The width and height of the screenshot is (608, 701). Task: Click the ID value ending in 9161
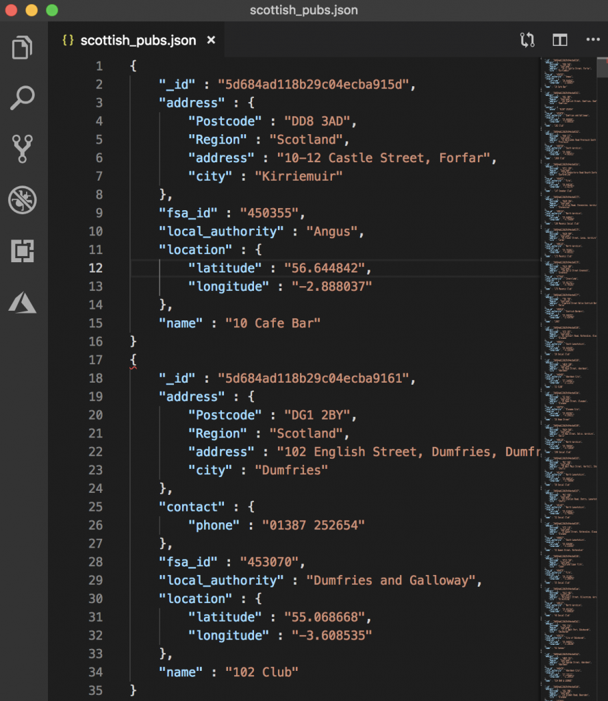[x=313, y=378]
